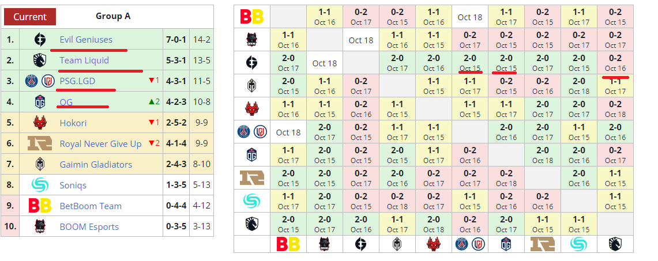Image resolution: width=658 pixels, height=261 pixels.
Task: Select the Current tab above the standings
Action: point(30,17)
